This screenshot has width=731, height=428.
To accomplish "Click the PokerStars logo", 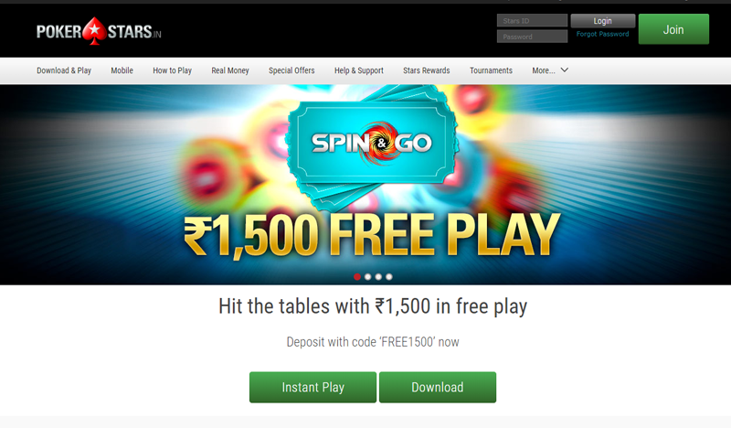I will click(99, 31).
